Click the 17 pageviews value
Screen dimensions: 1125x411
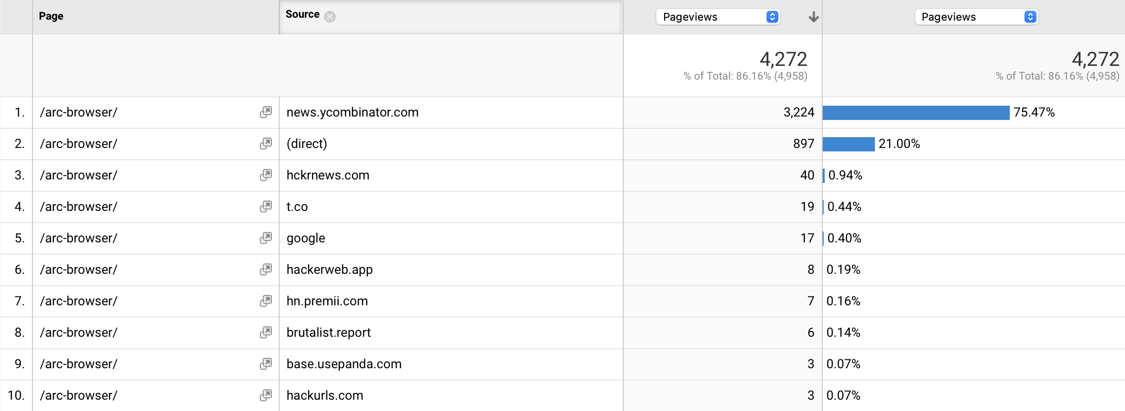point(807,238)
